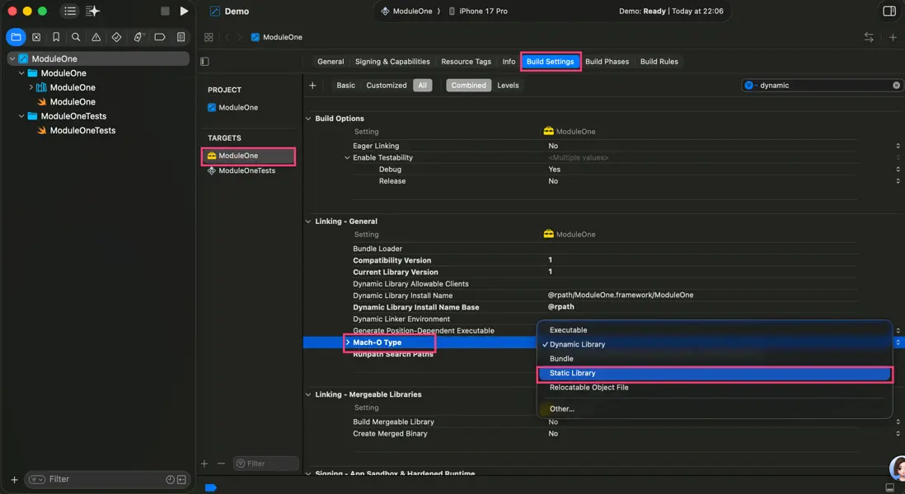Open the Issue navigator warning icon
905x494 pixels.
click(x=96, y=37)
